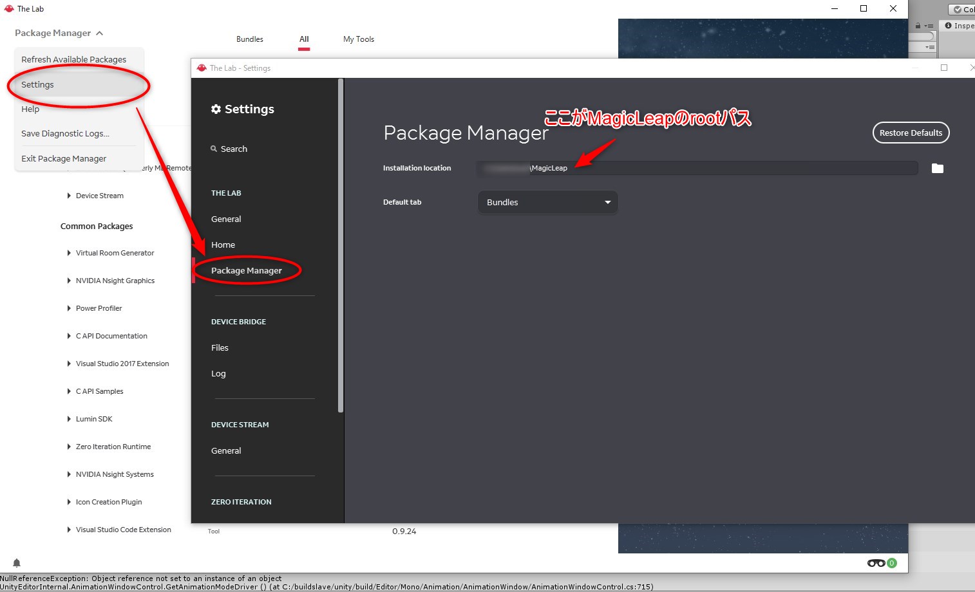Choose Exit Package Manager

tap(79, 158)
